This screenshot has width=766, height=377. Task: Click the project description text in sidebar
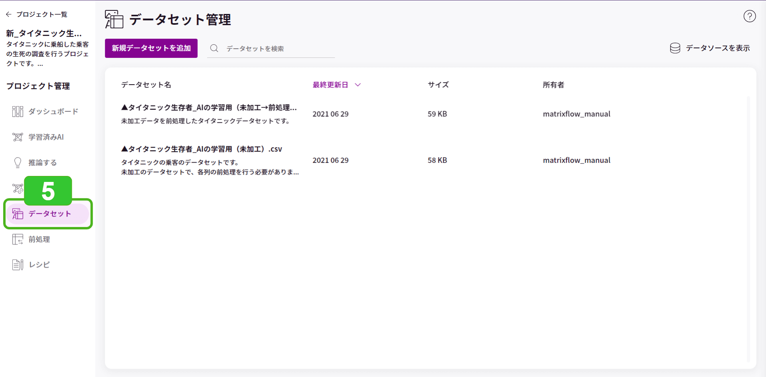click(x=47, y=54)
